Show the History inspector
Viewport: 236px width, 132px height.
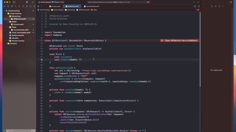point(216,6)
